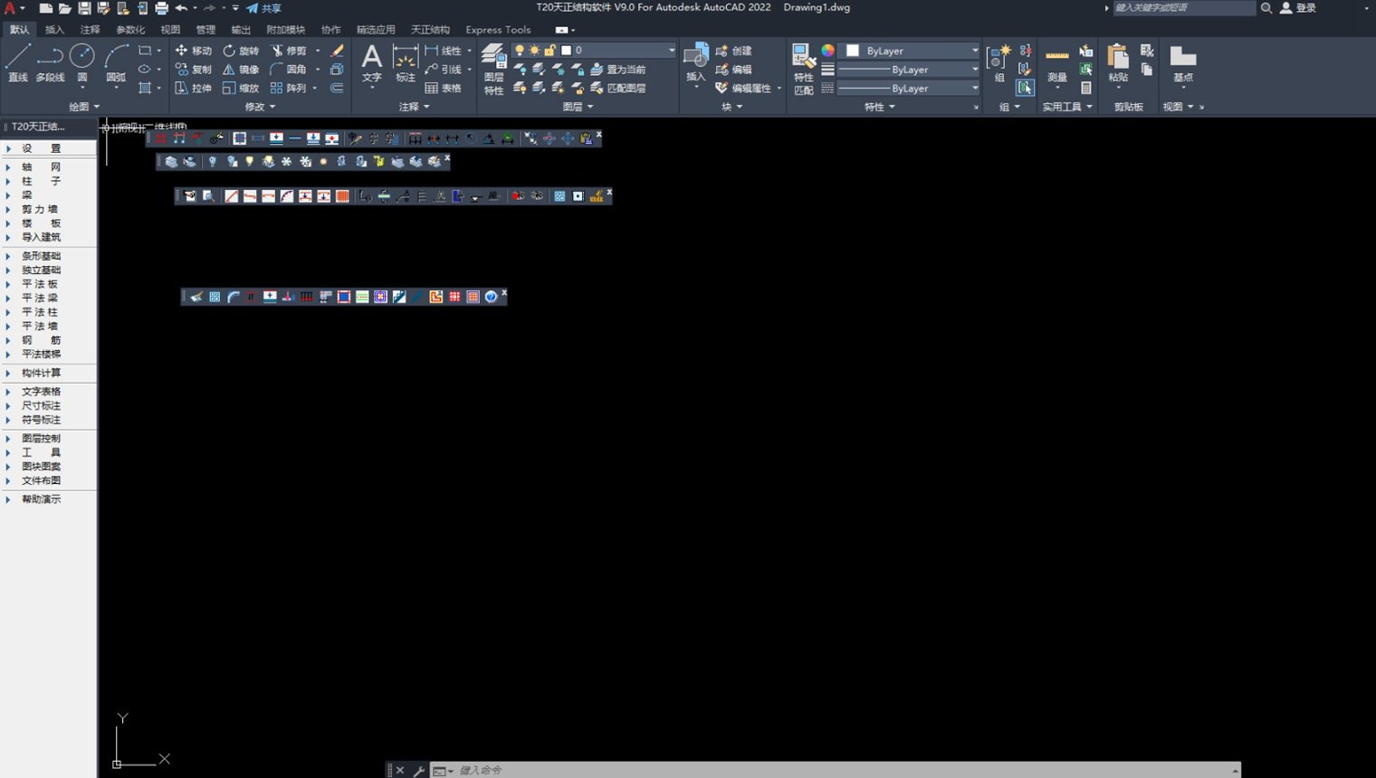The image size is (1376, 778).
Task: Click the 粘贴 (Paste) icon
Action: click(1118, 63)
